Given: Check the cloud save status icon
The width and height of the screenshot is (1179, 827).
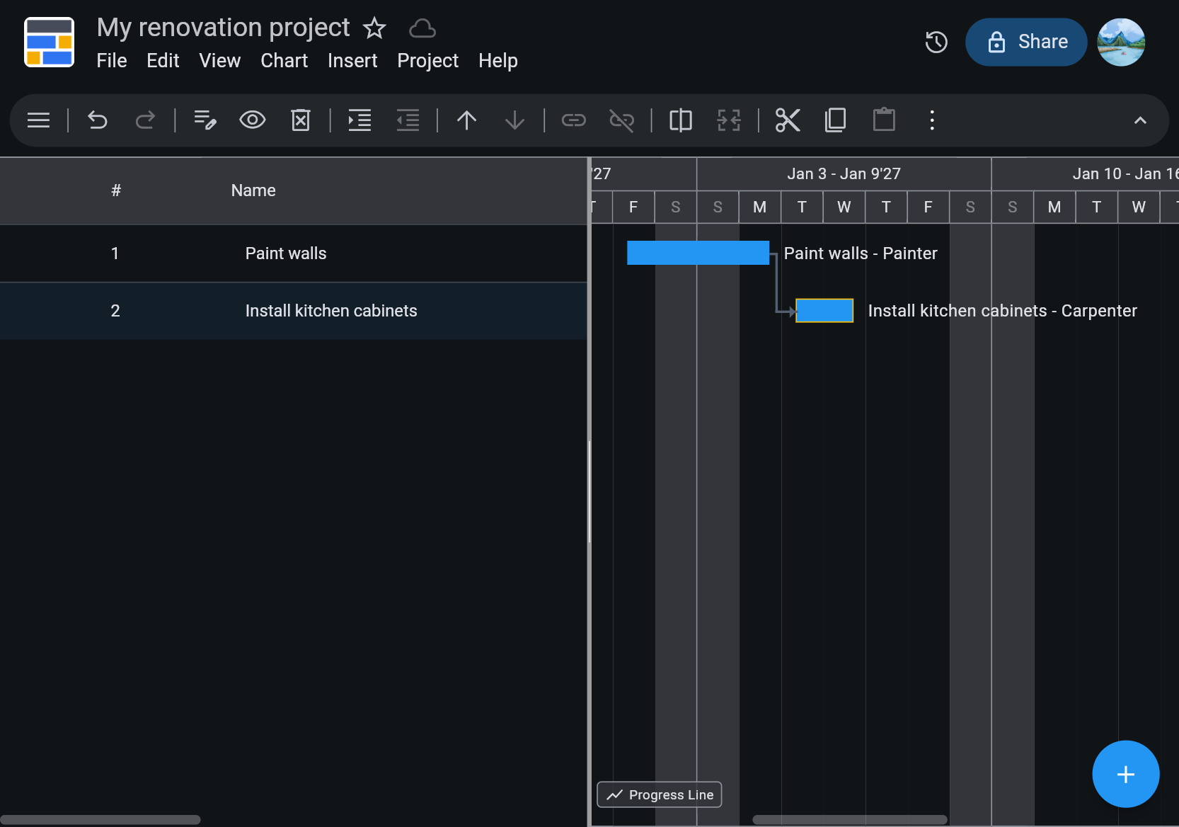Looking at the screenshot, I should [x=422, y=28].
